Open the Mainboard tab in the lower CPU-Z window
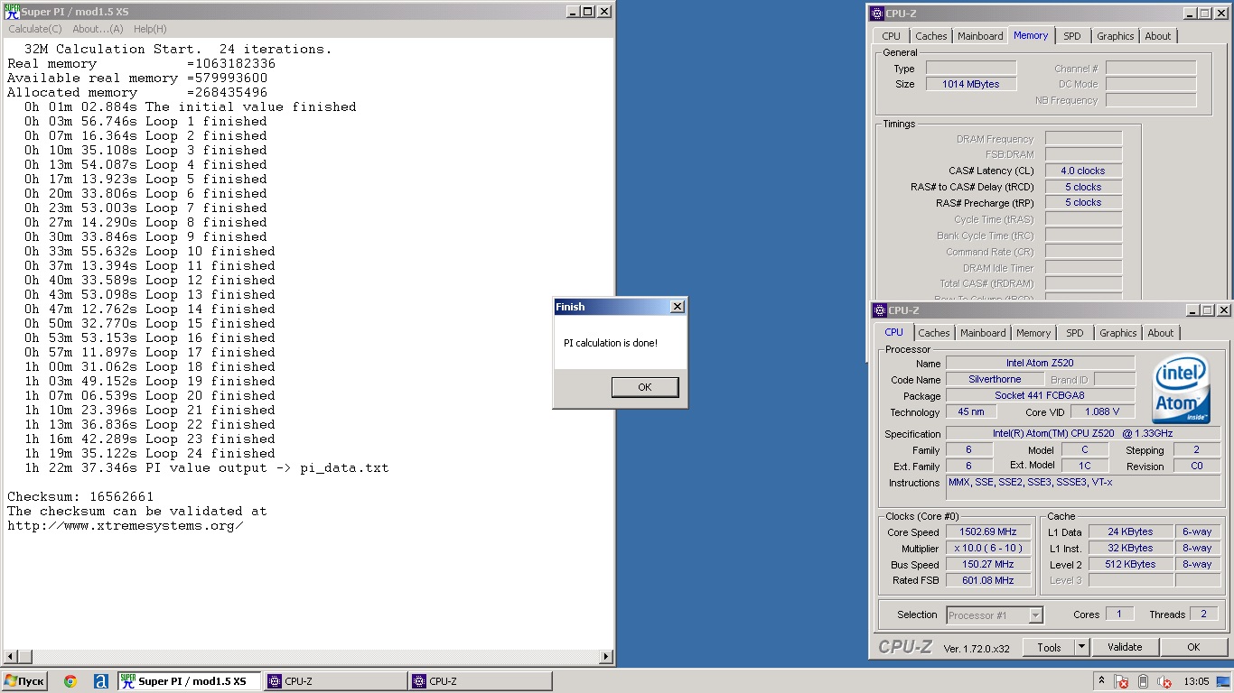Image resolution: width=1234 pixels, height=693 pixels. [983, 333]
